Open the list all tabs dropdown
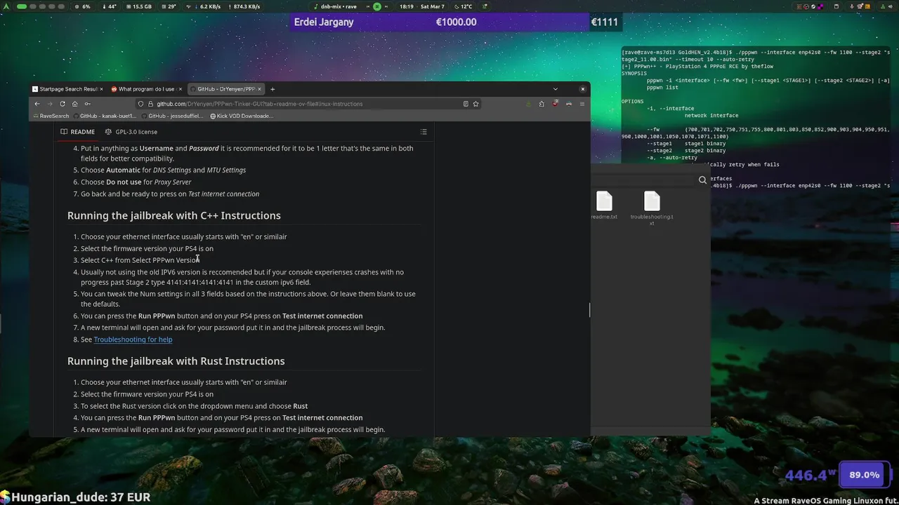This screenshot has width=899, height=505. coord(555,89)
